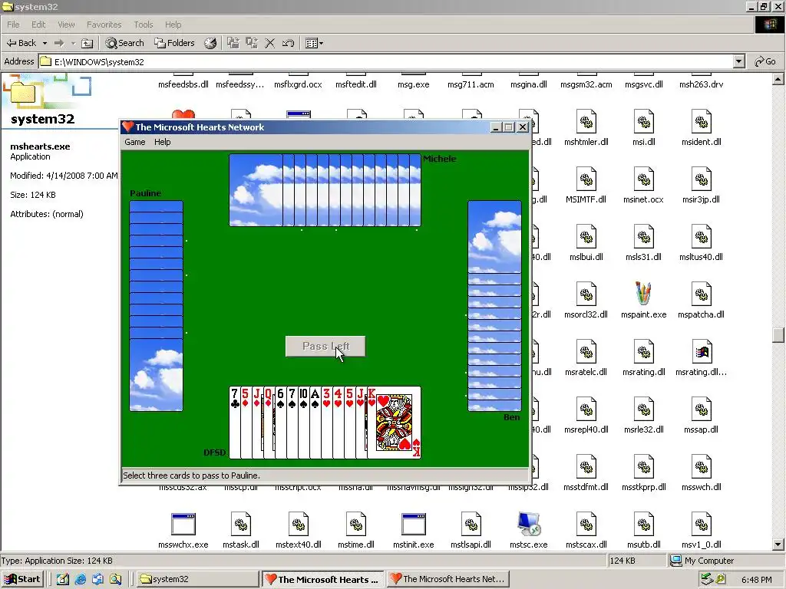Click the Copy To toolbar icon
Viewport: 786px width, 589px height.
pyautogui.click(x=252, y=43)
